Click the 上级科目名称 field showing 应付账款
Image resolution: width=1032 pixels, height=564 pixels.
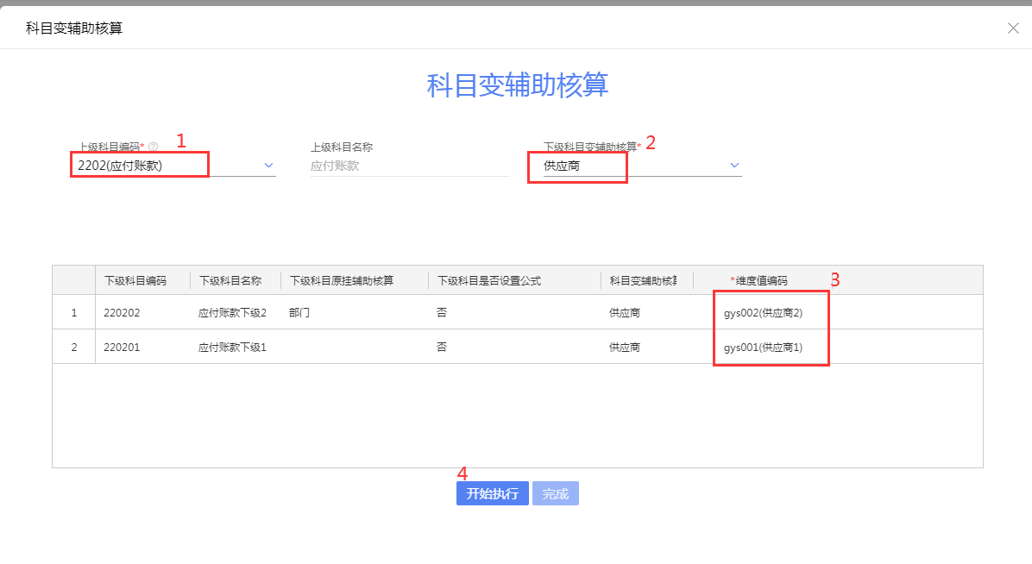(409, 166)
